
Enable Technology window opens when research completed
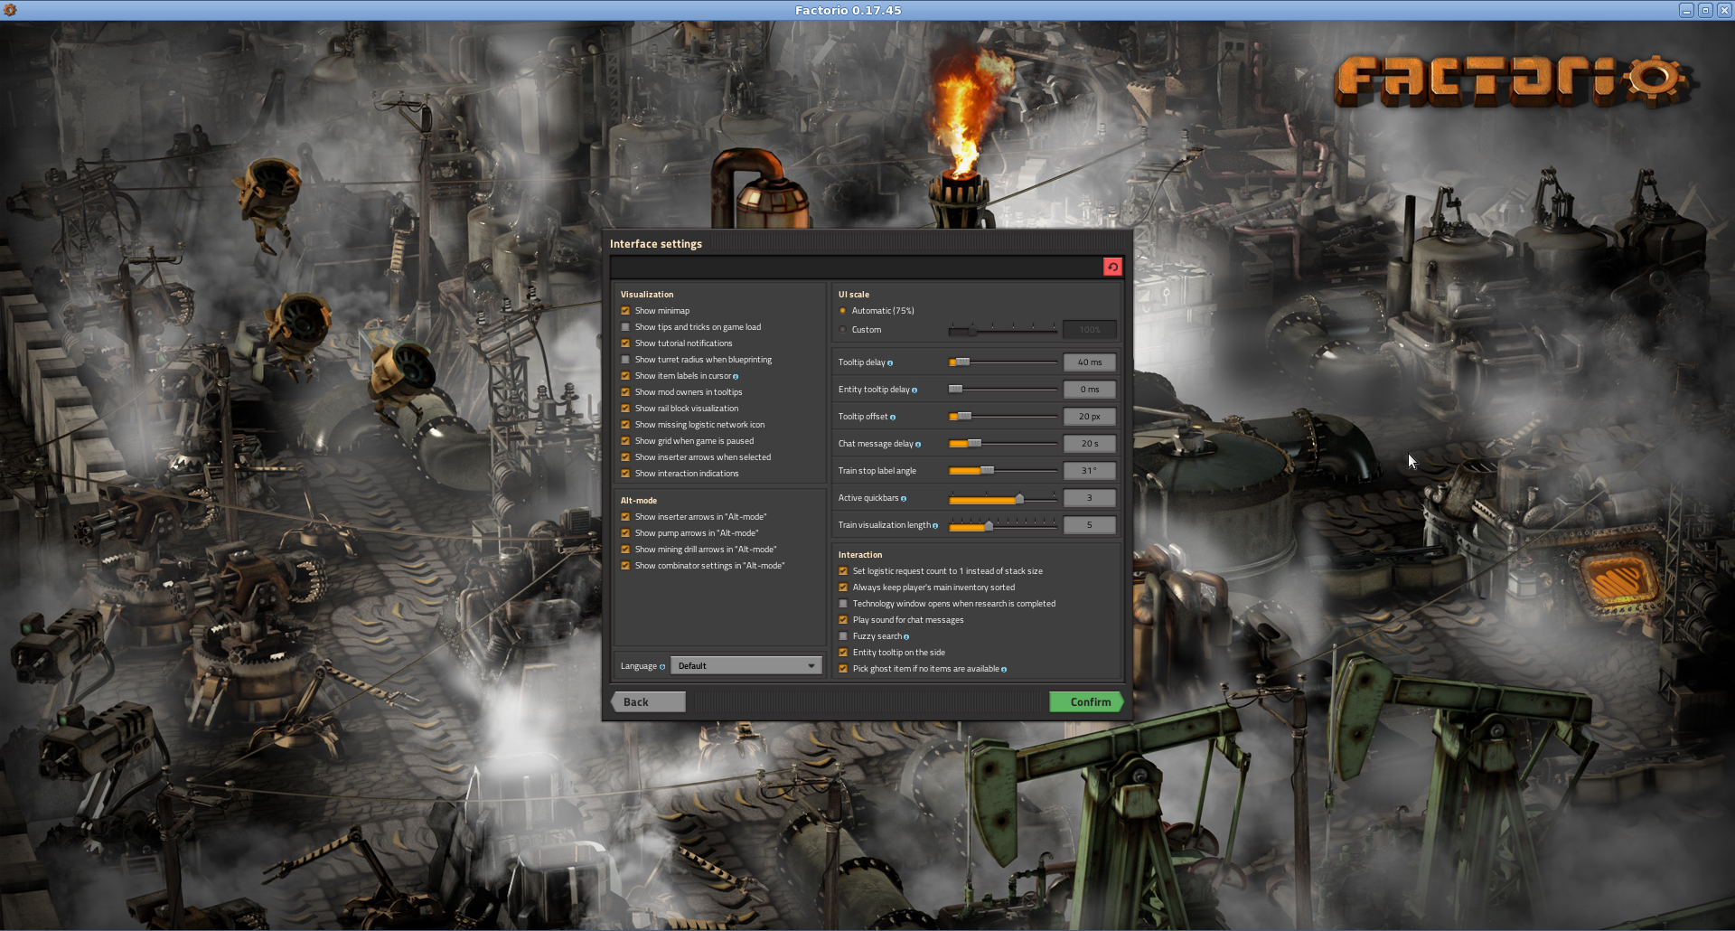(x=843, y=604)
